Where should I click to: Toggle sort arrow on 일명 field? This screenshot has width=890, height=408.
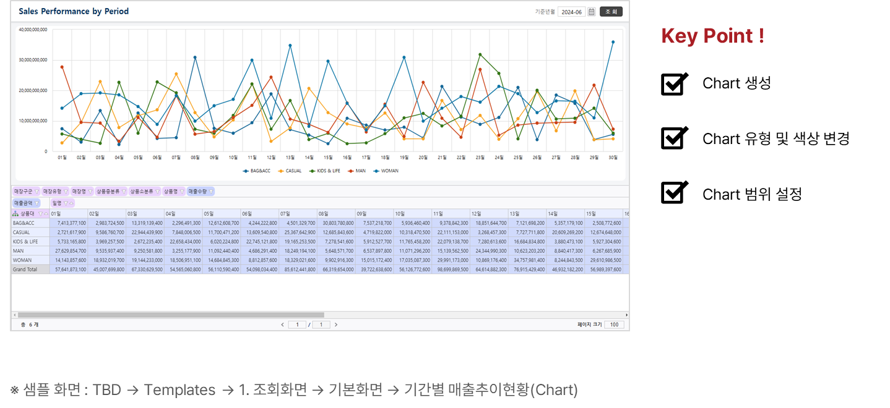pos(71,203)
